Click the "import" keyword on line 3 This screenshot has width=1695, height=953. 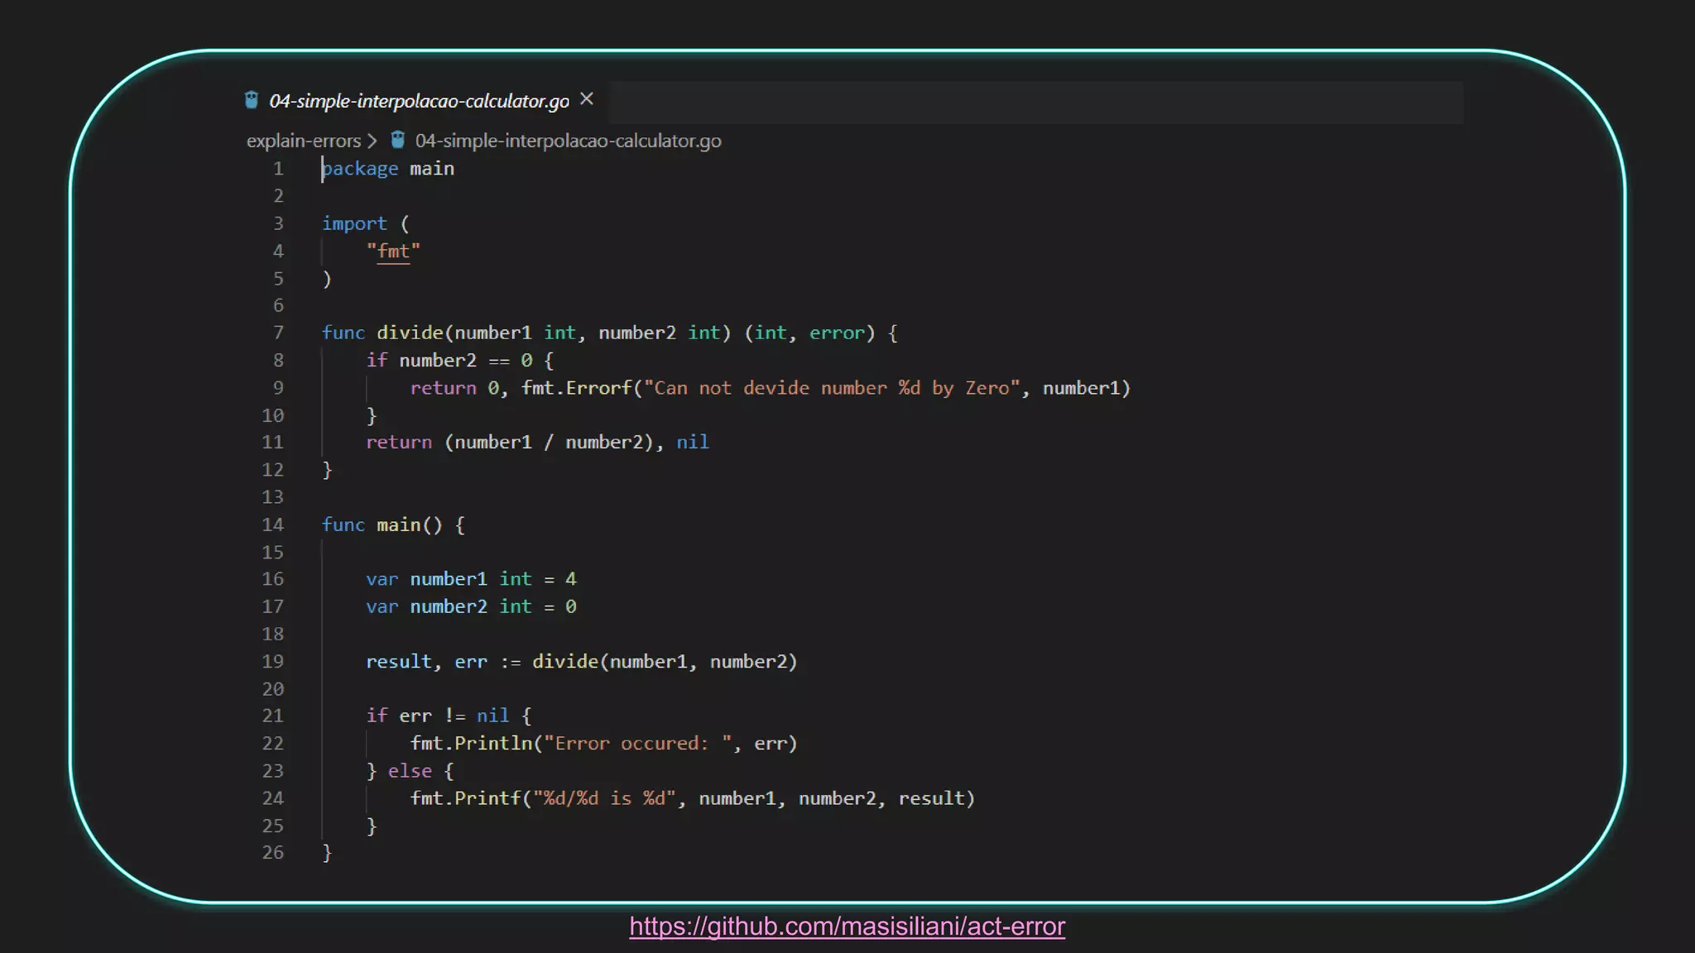click(x=354, y=223)
